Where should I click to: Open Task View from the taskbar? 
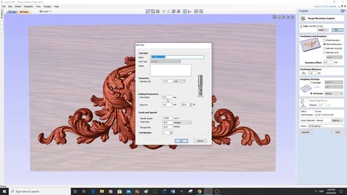tap(84, 191)
